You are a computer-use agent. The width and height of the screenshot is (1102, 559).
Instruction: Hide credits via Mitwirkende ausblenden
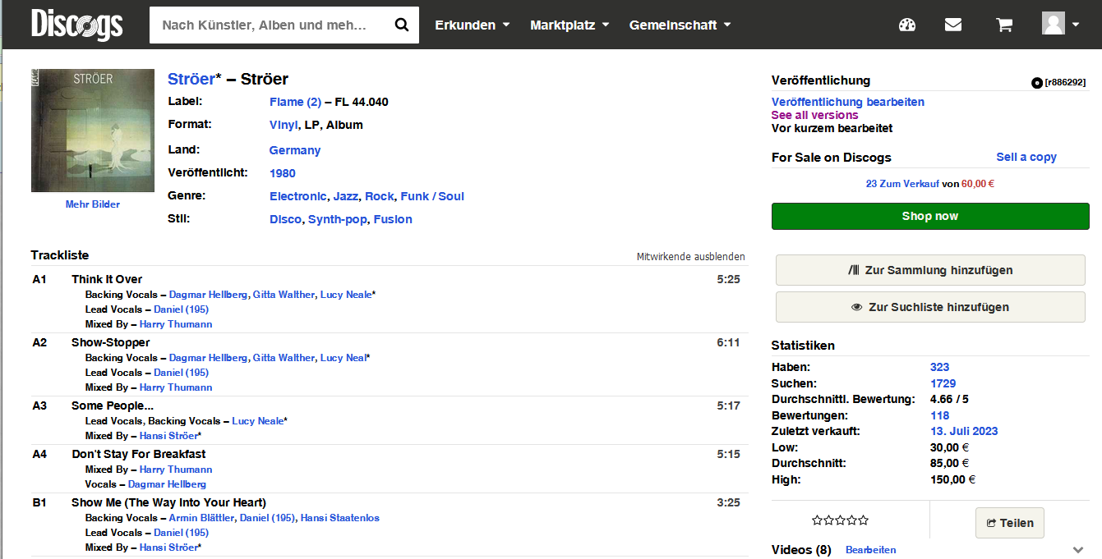click(x=691, y=257)
